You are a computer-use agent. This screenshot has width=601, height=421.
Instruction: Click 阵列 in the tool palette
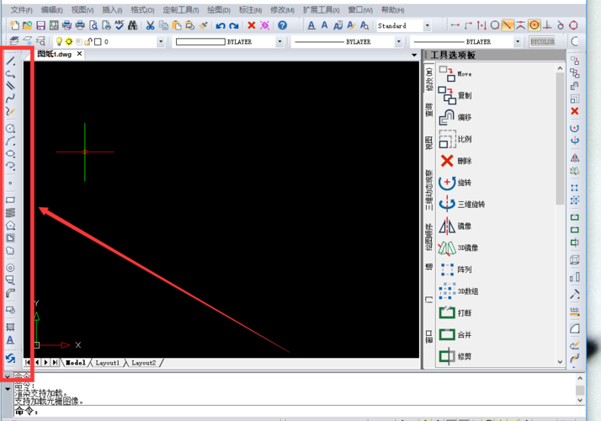point(455,269)
